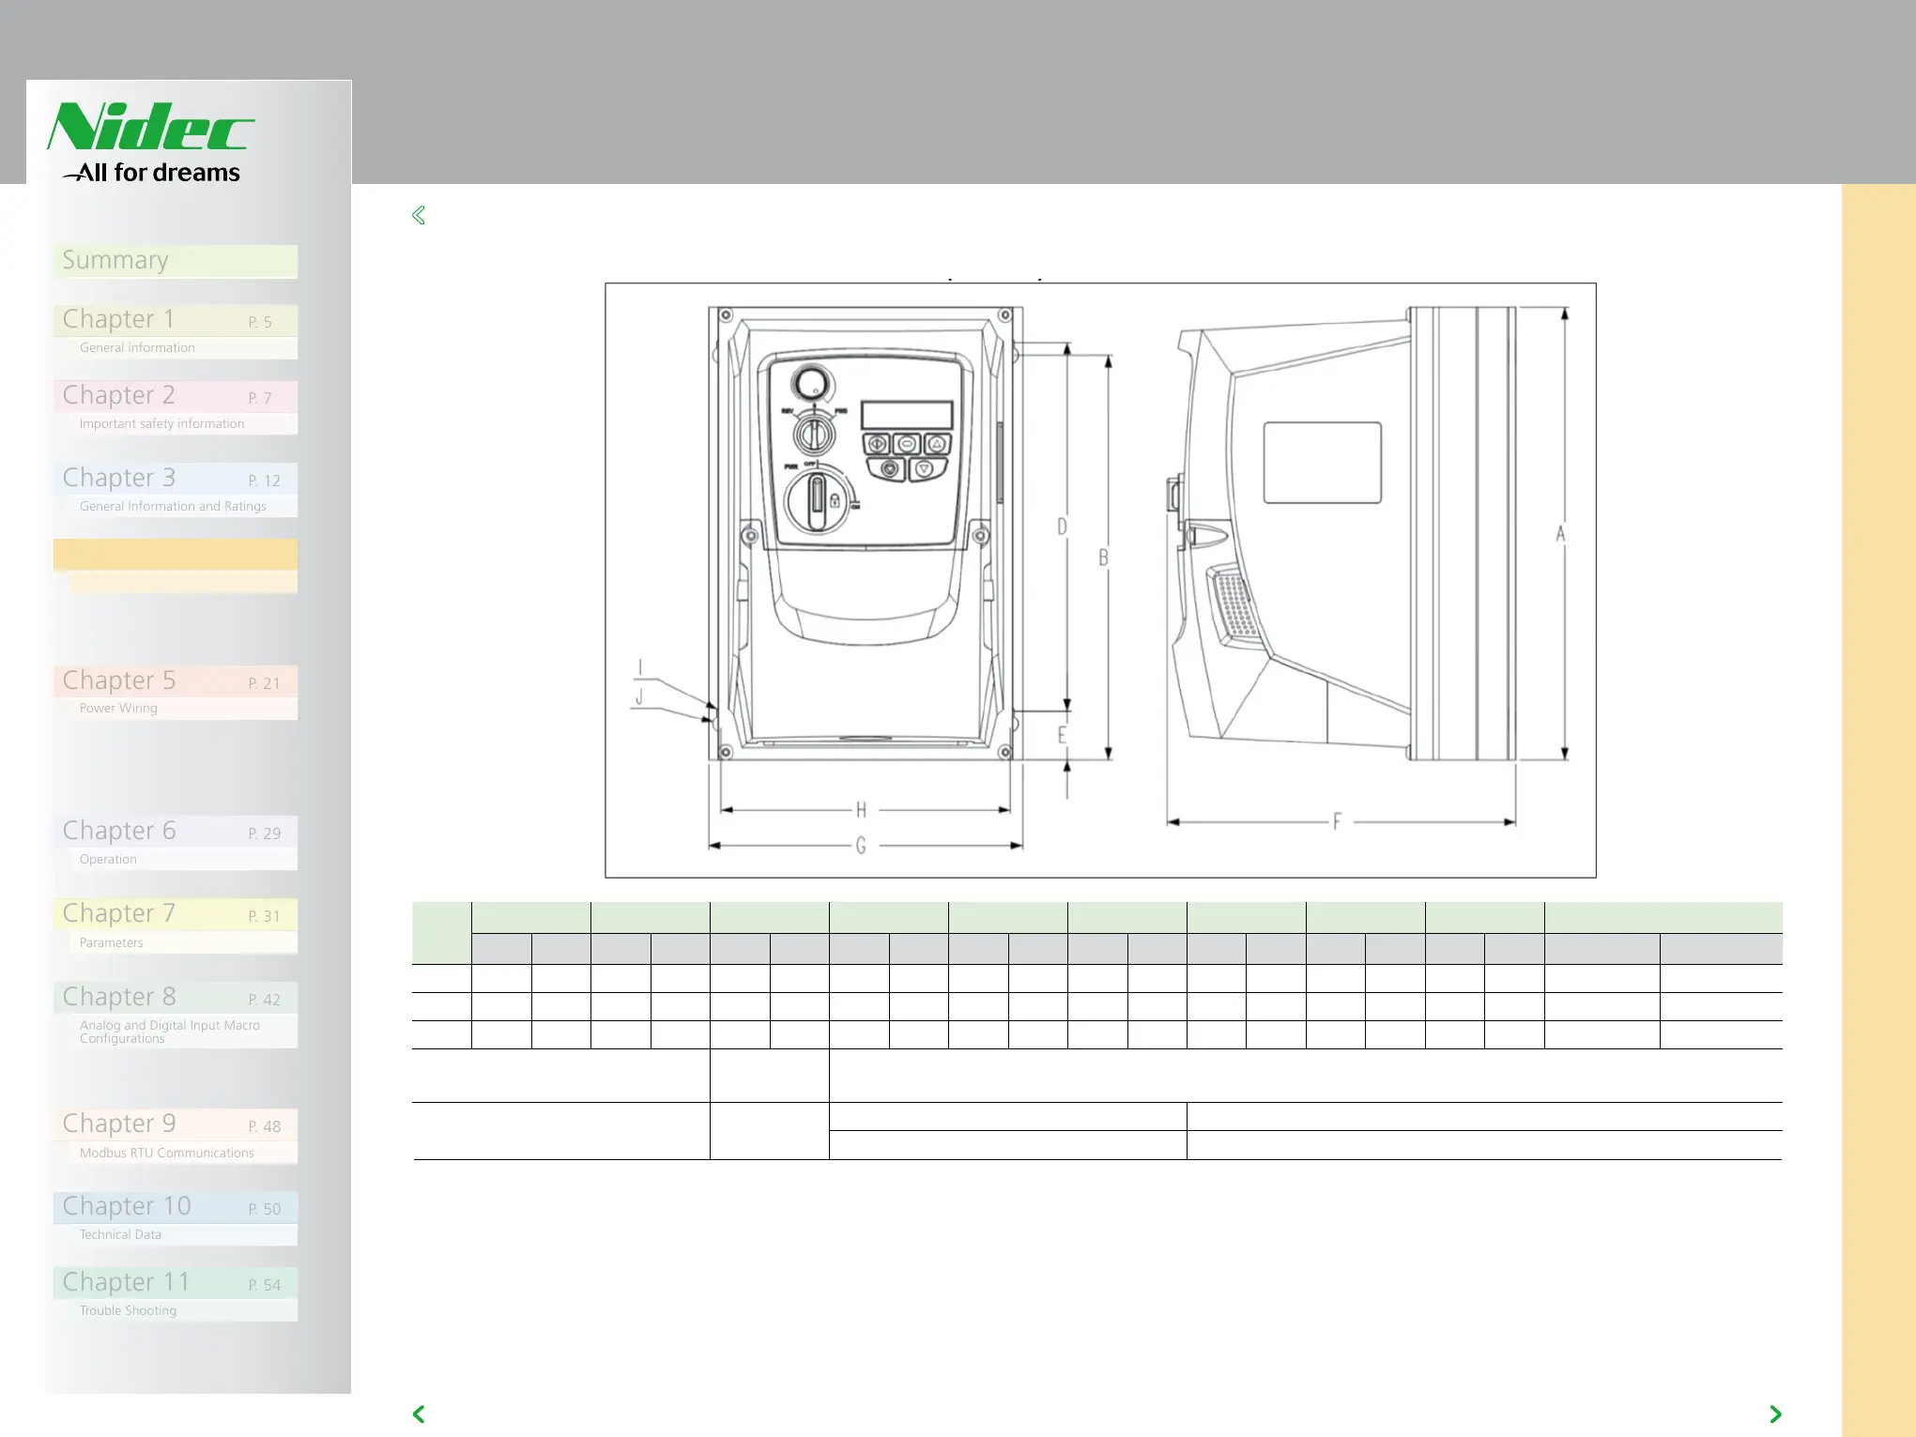Viewport: 1916px width, 1437px height.
Task: Open Chapter 1 General information
Action: pyautogui.click(x=176, y=331)
